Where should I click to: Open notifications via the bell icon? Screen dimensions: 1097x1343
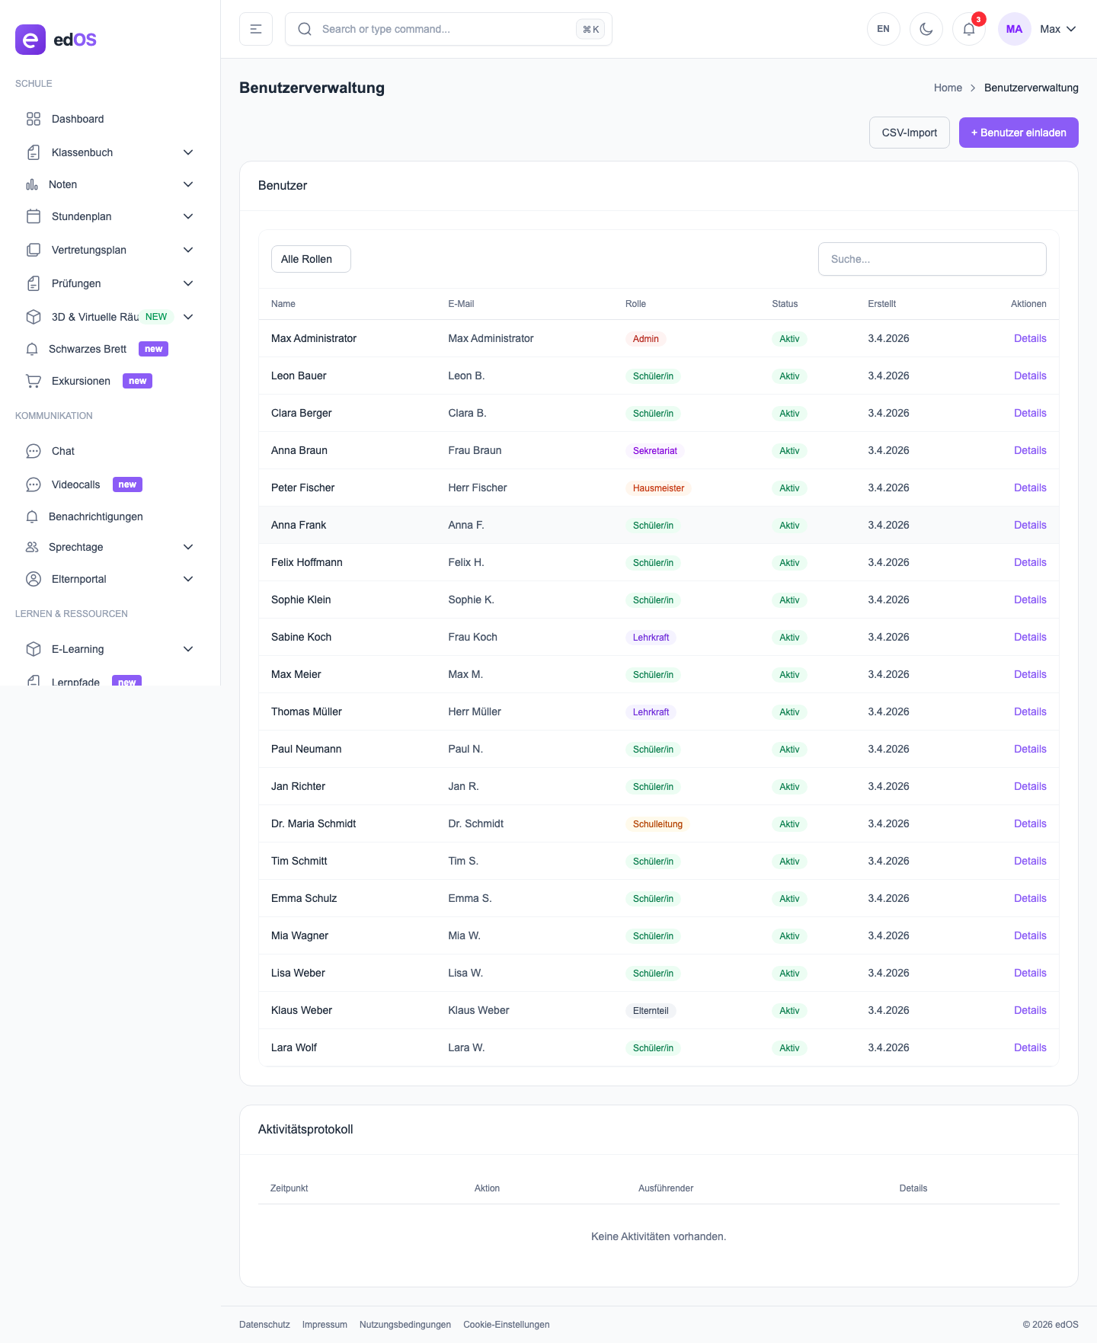point(968,29)
